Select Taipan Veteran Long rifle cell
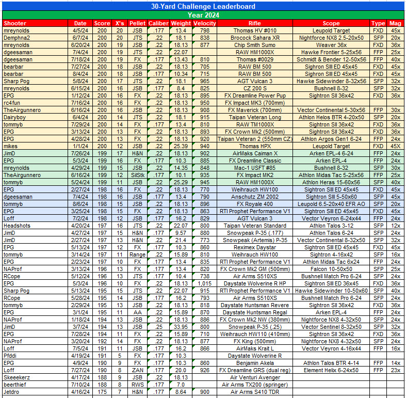 coord(255,117)
